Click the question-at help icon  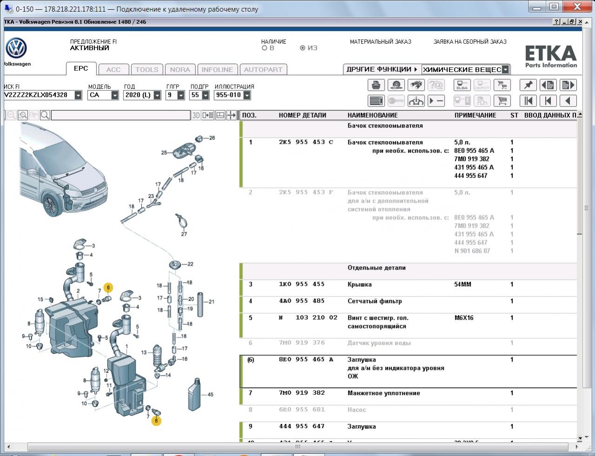436,85
